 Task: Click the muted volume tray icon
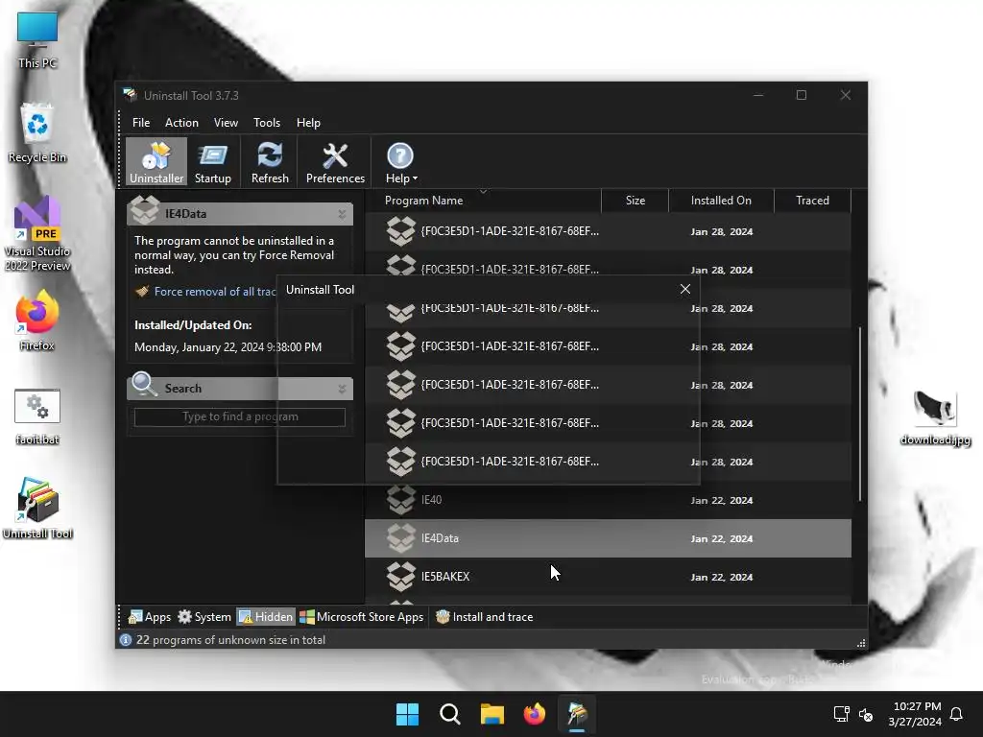[866, 714]
